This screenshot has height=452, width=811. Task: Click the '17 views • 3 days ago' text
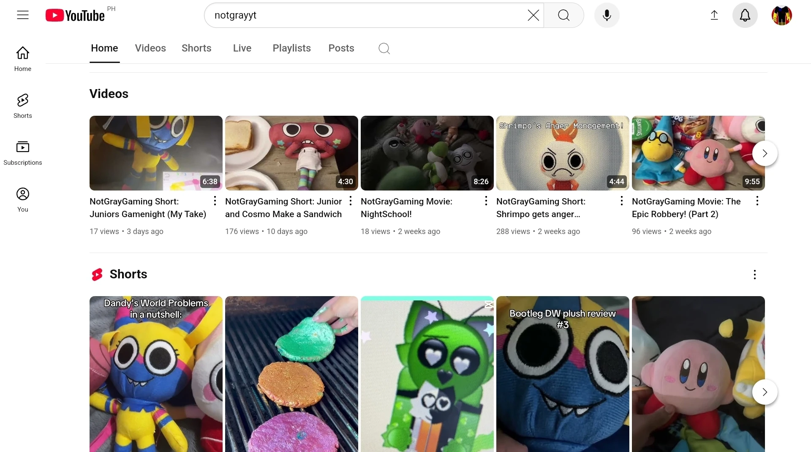(x=126, y=231)
